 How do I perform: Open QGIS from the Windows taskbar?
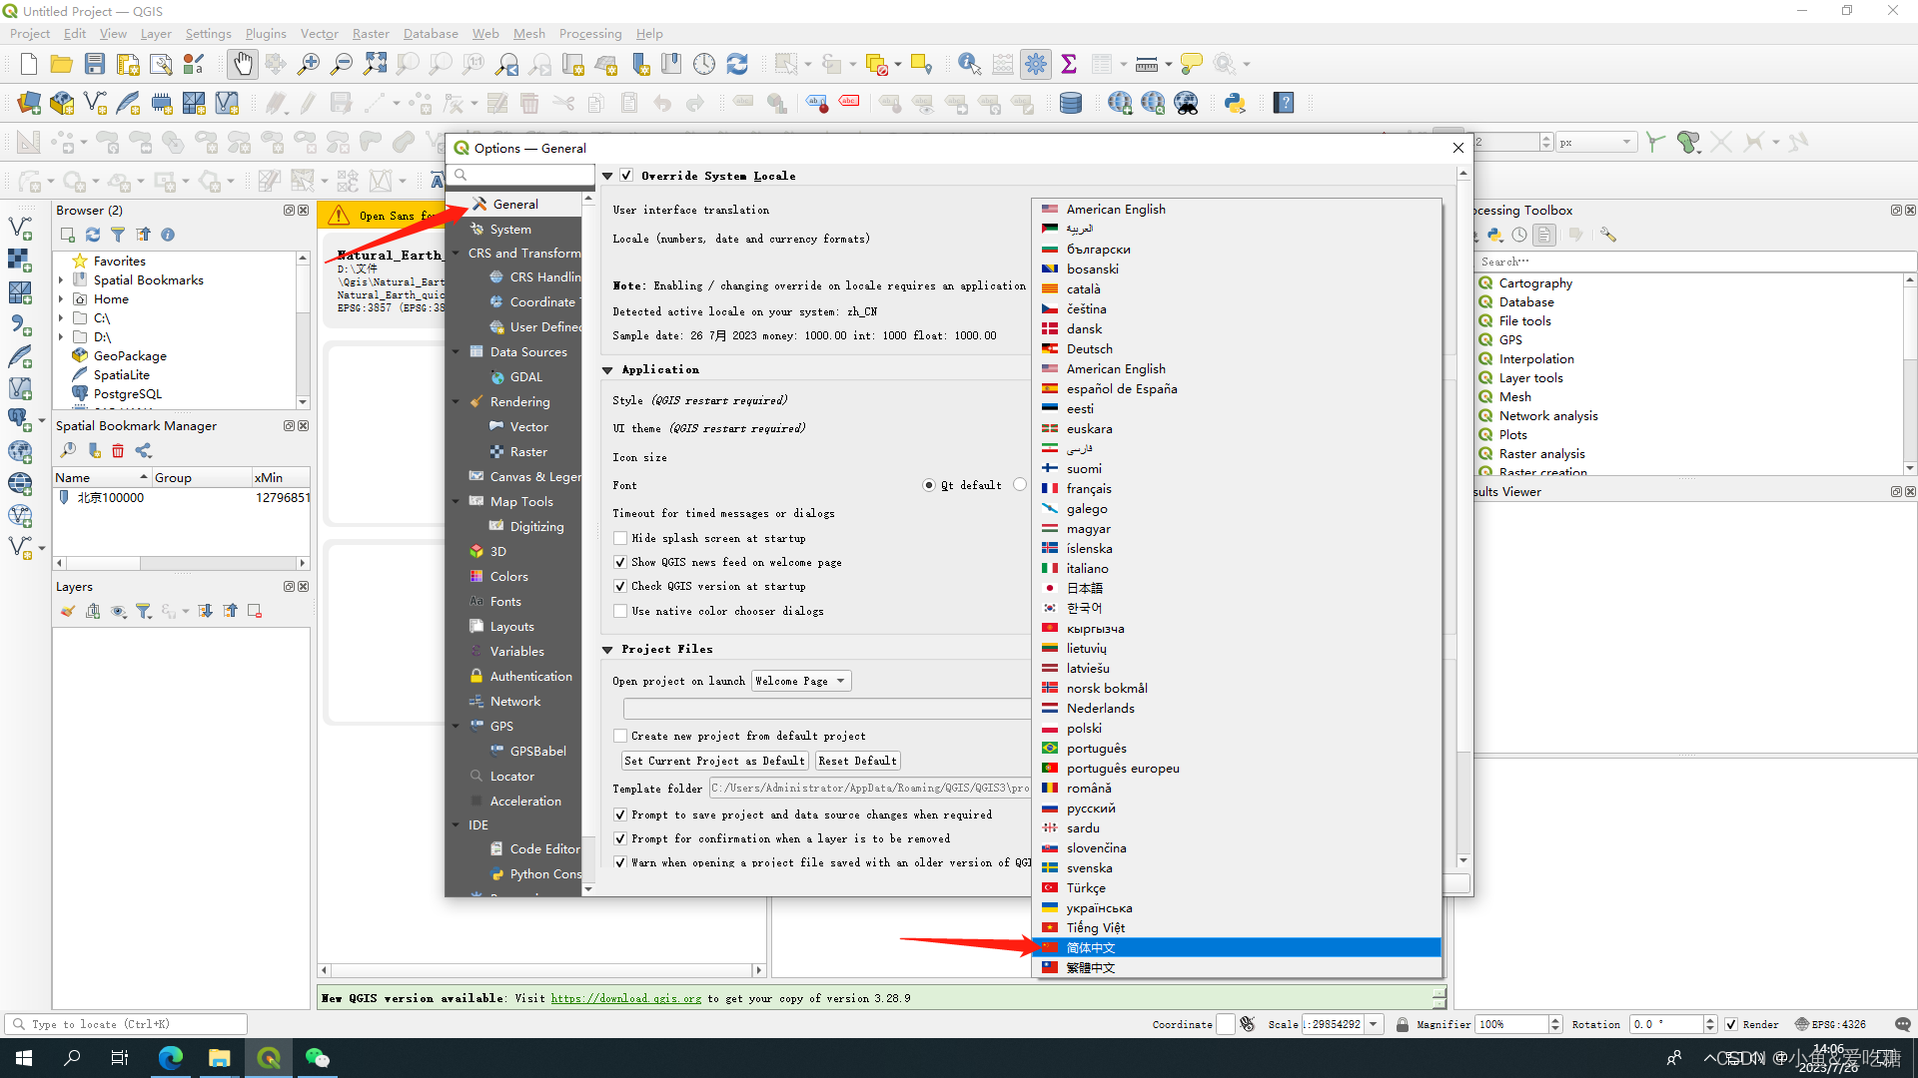pyautogui.click(x=269, y=1058)
